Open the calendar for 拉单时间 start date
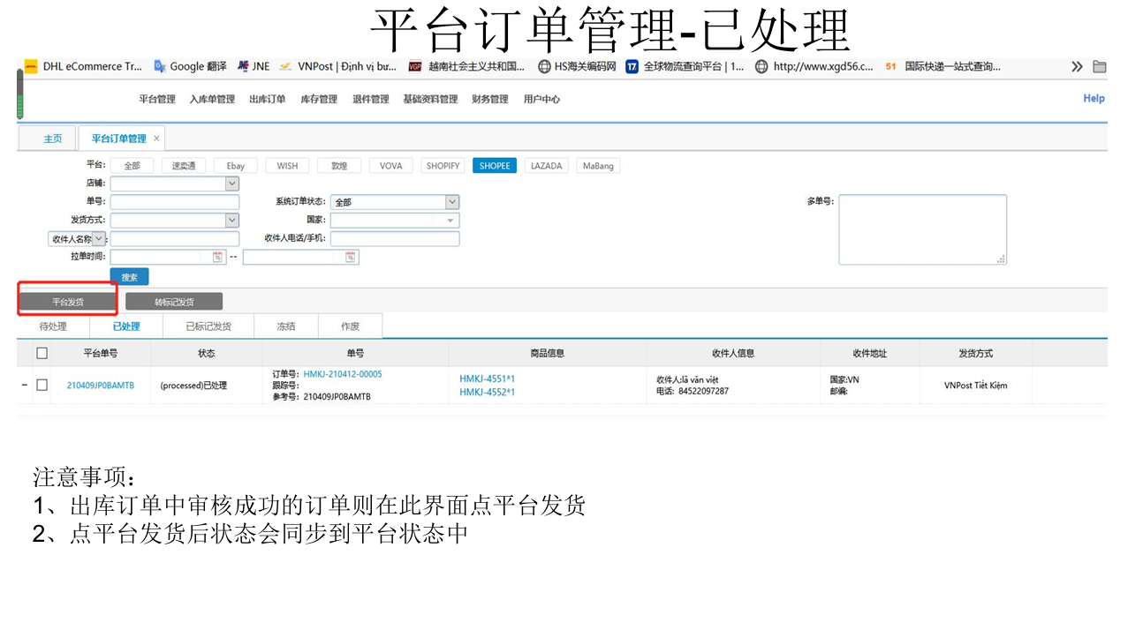The height and width of the screenshot is (630, 1128). point(218,257)
